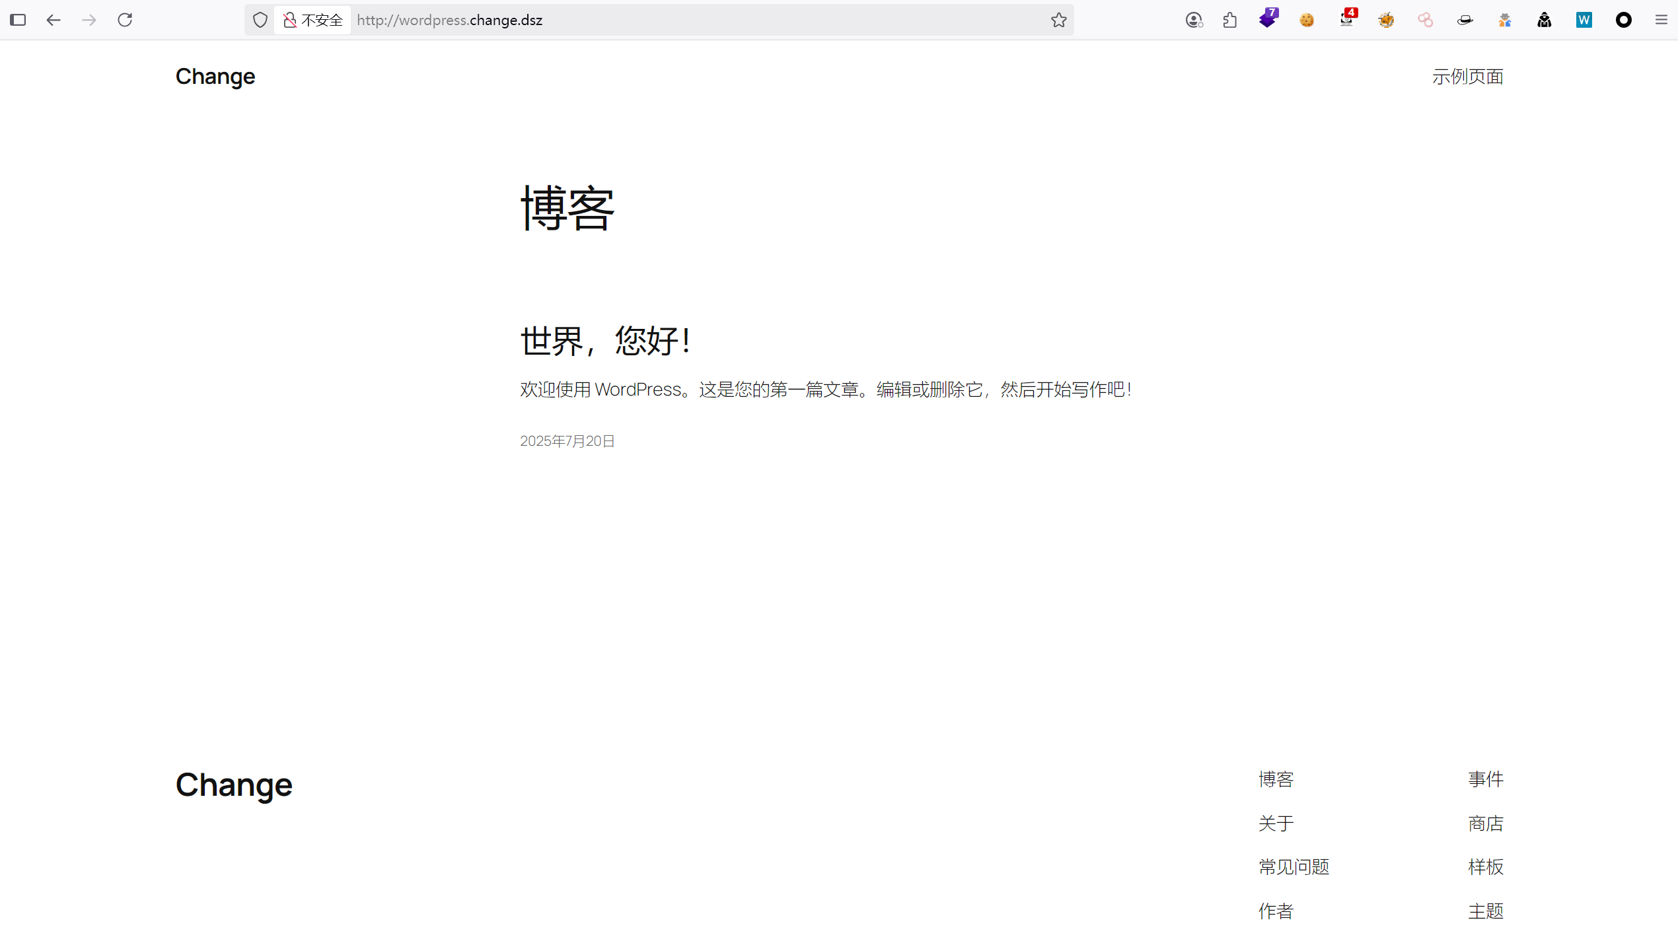The image size is (1678, 949).
Task: Open the tracking protection shield icon
Action: [x=260, y=20]
